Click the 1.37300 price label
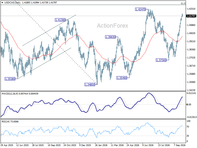The width and height of the screenshot is (197, 148). 161,60
